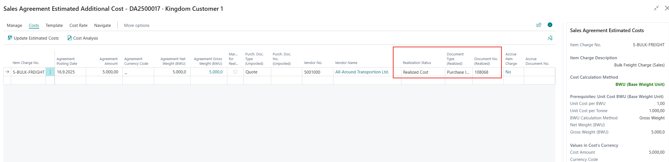
Task: Click the Agreement Gross Weight 5.000,0 link
Action: (216, 72)
